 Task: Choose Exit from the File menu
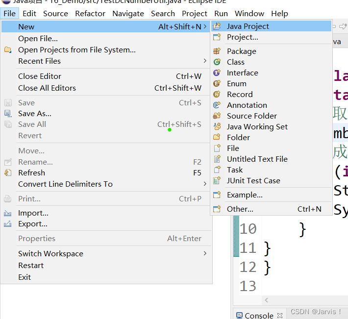click(x=105, y=277)
